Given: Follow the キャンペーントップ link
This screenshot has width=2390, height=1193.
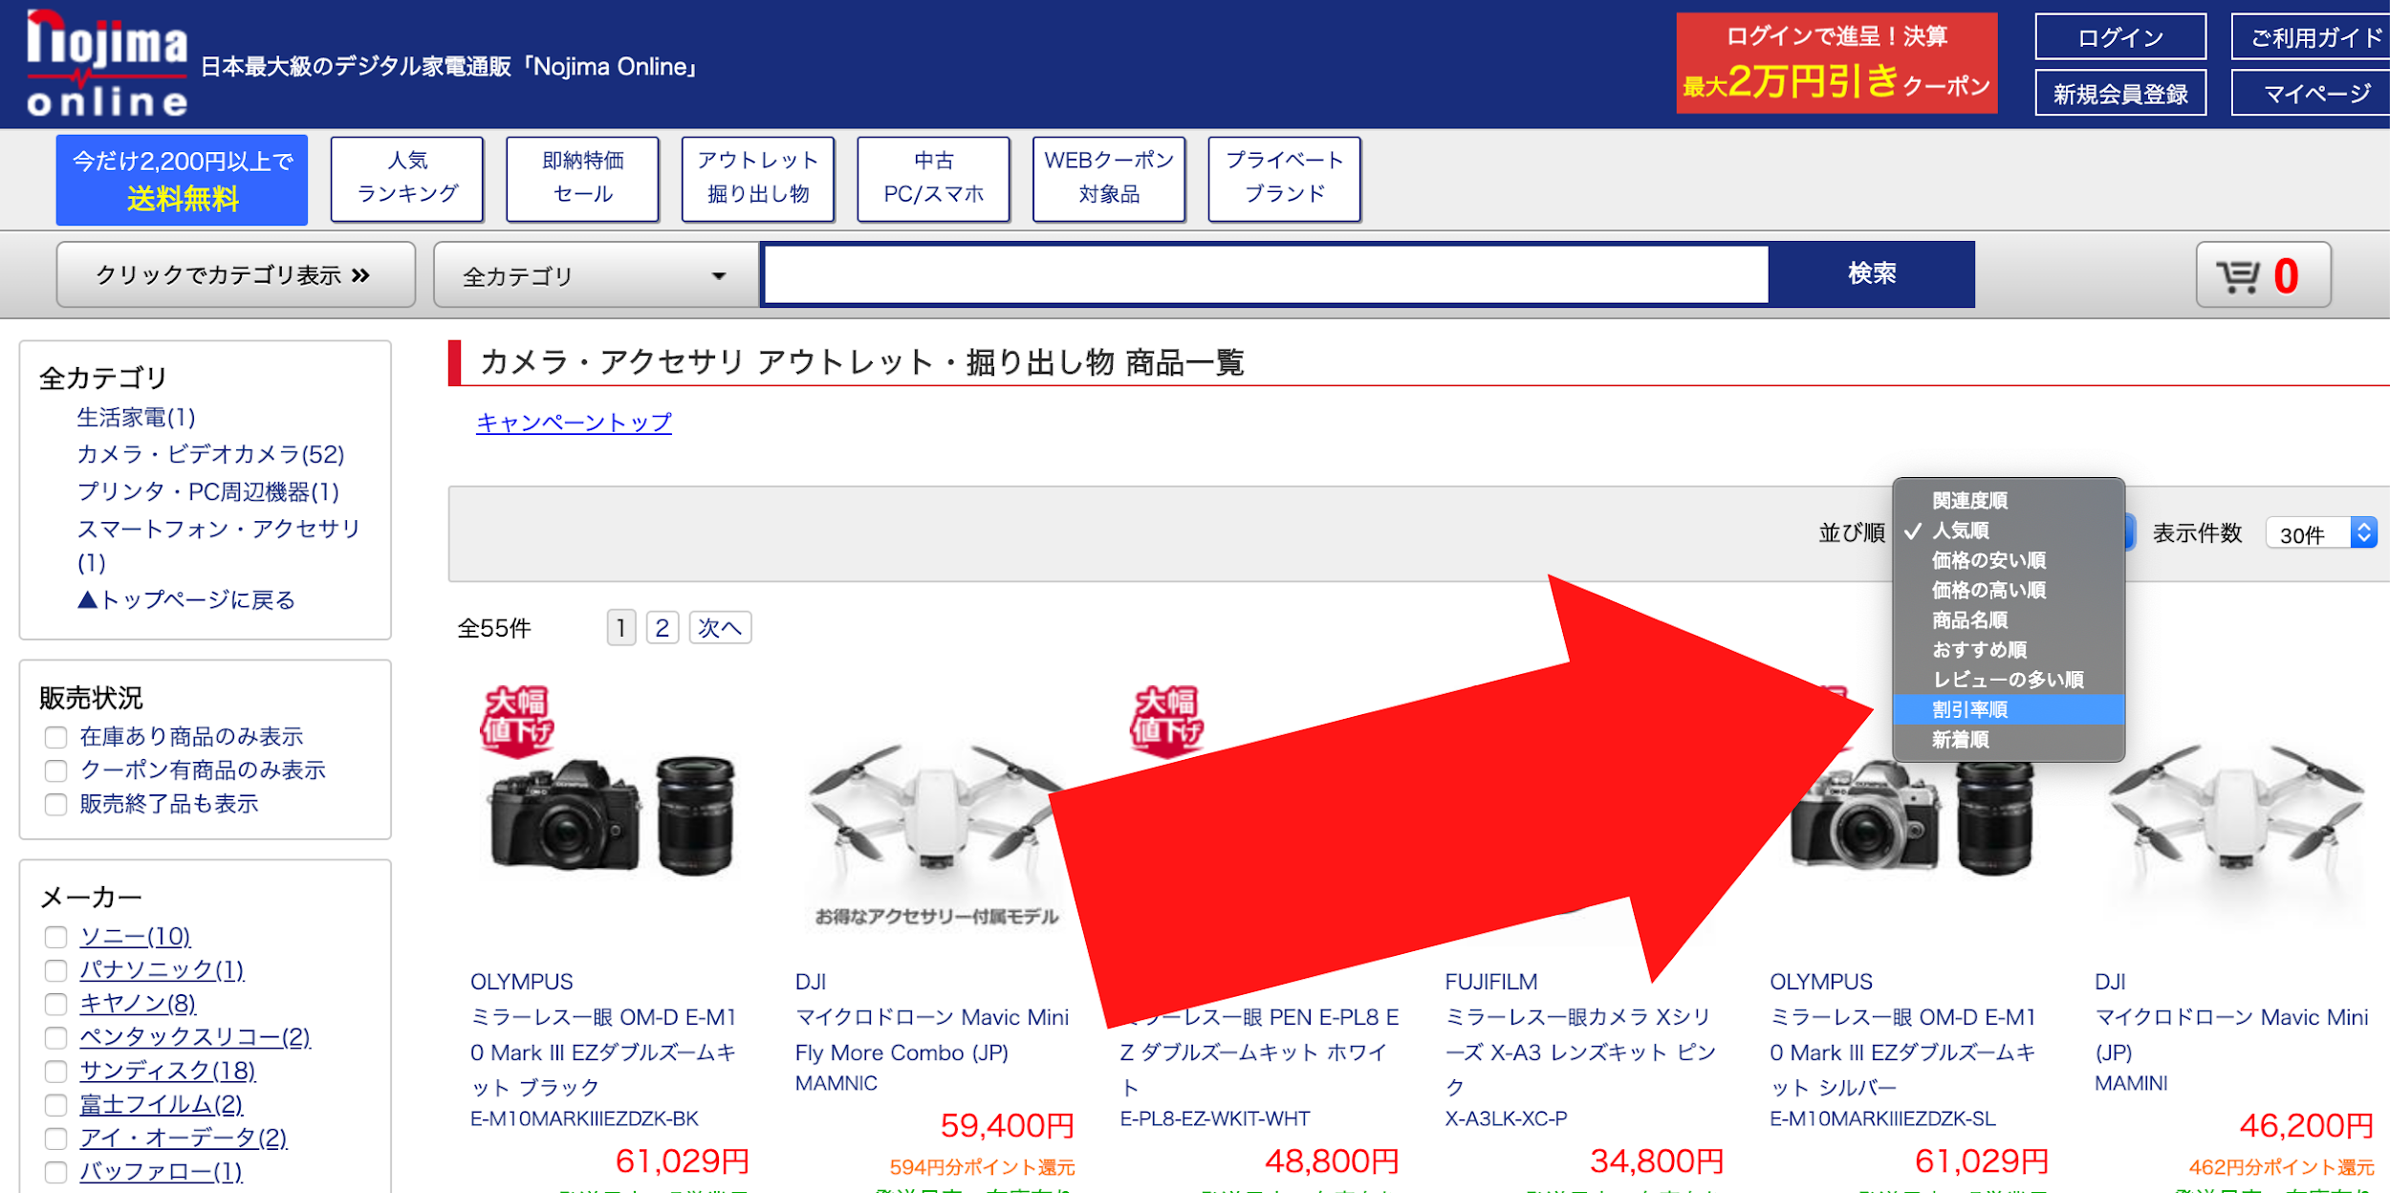Looking at the screenshot, I should tap(574, 422).
